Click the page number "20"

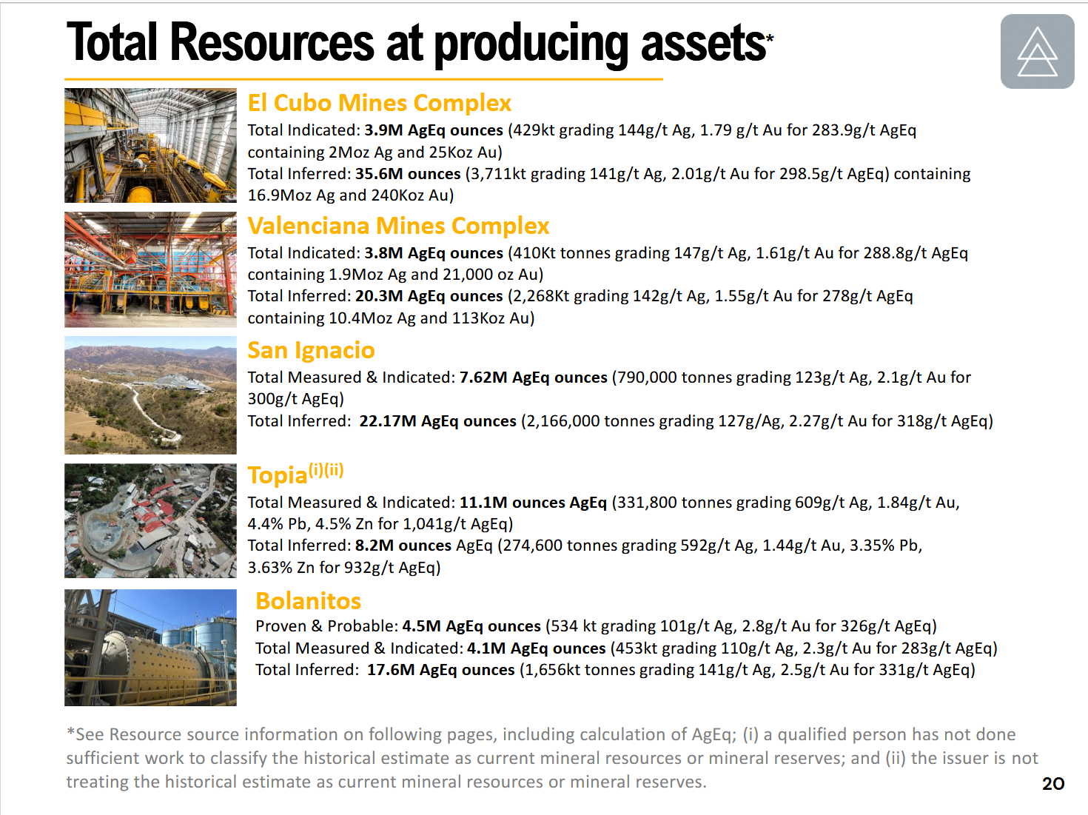click(1053, 784)
